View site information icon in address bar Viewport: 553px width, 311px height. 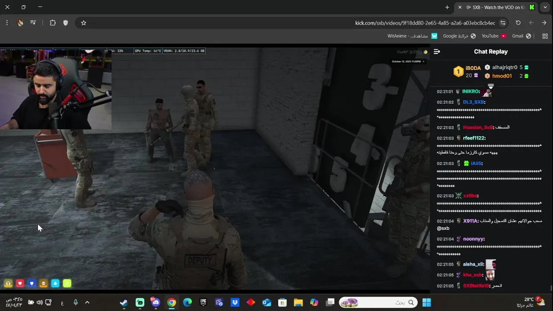pyautogui.click(x=503, y=23)
